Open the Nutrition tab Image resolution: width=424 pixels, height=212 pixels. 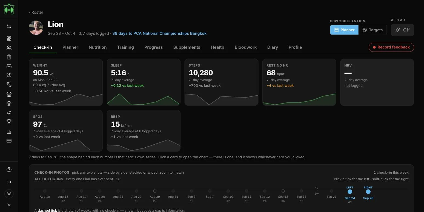[x=98, y=47]
